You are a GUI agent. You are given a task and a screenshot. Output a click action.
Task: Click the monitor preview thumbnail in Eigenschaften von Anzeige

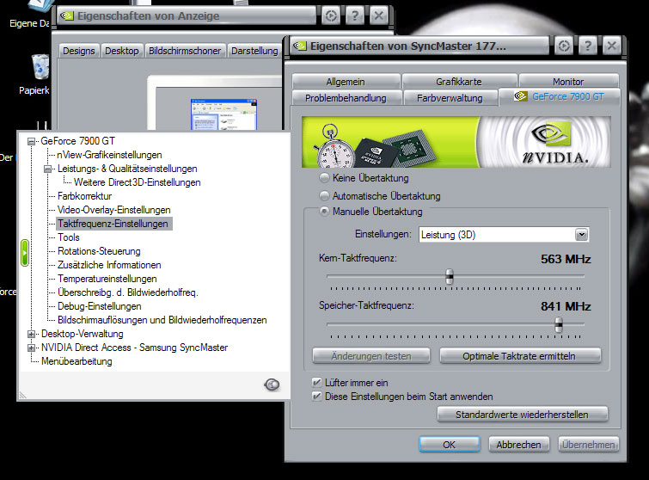223,114
